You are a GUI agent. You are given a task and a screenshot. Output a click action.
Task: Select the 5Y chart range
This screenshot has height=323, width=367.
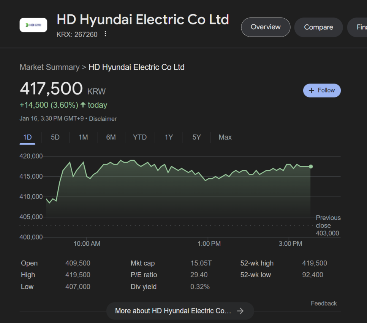click(x=197, y=138)
